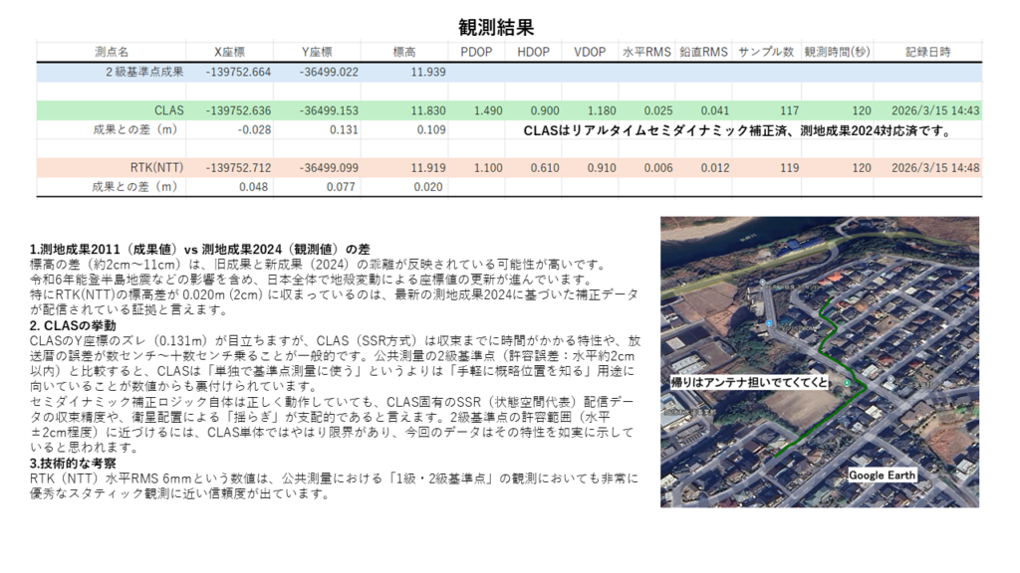The width and height of the screenshot is (1020, 573).
Task: Click the RTK(NTT) 標高 value 11.919
Action: click(x=428, y=167)
